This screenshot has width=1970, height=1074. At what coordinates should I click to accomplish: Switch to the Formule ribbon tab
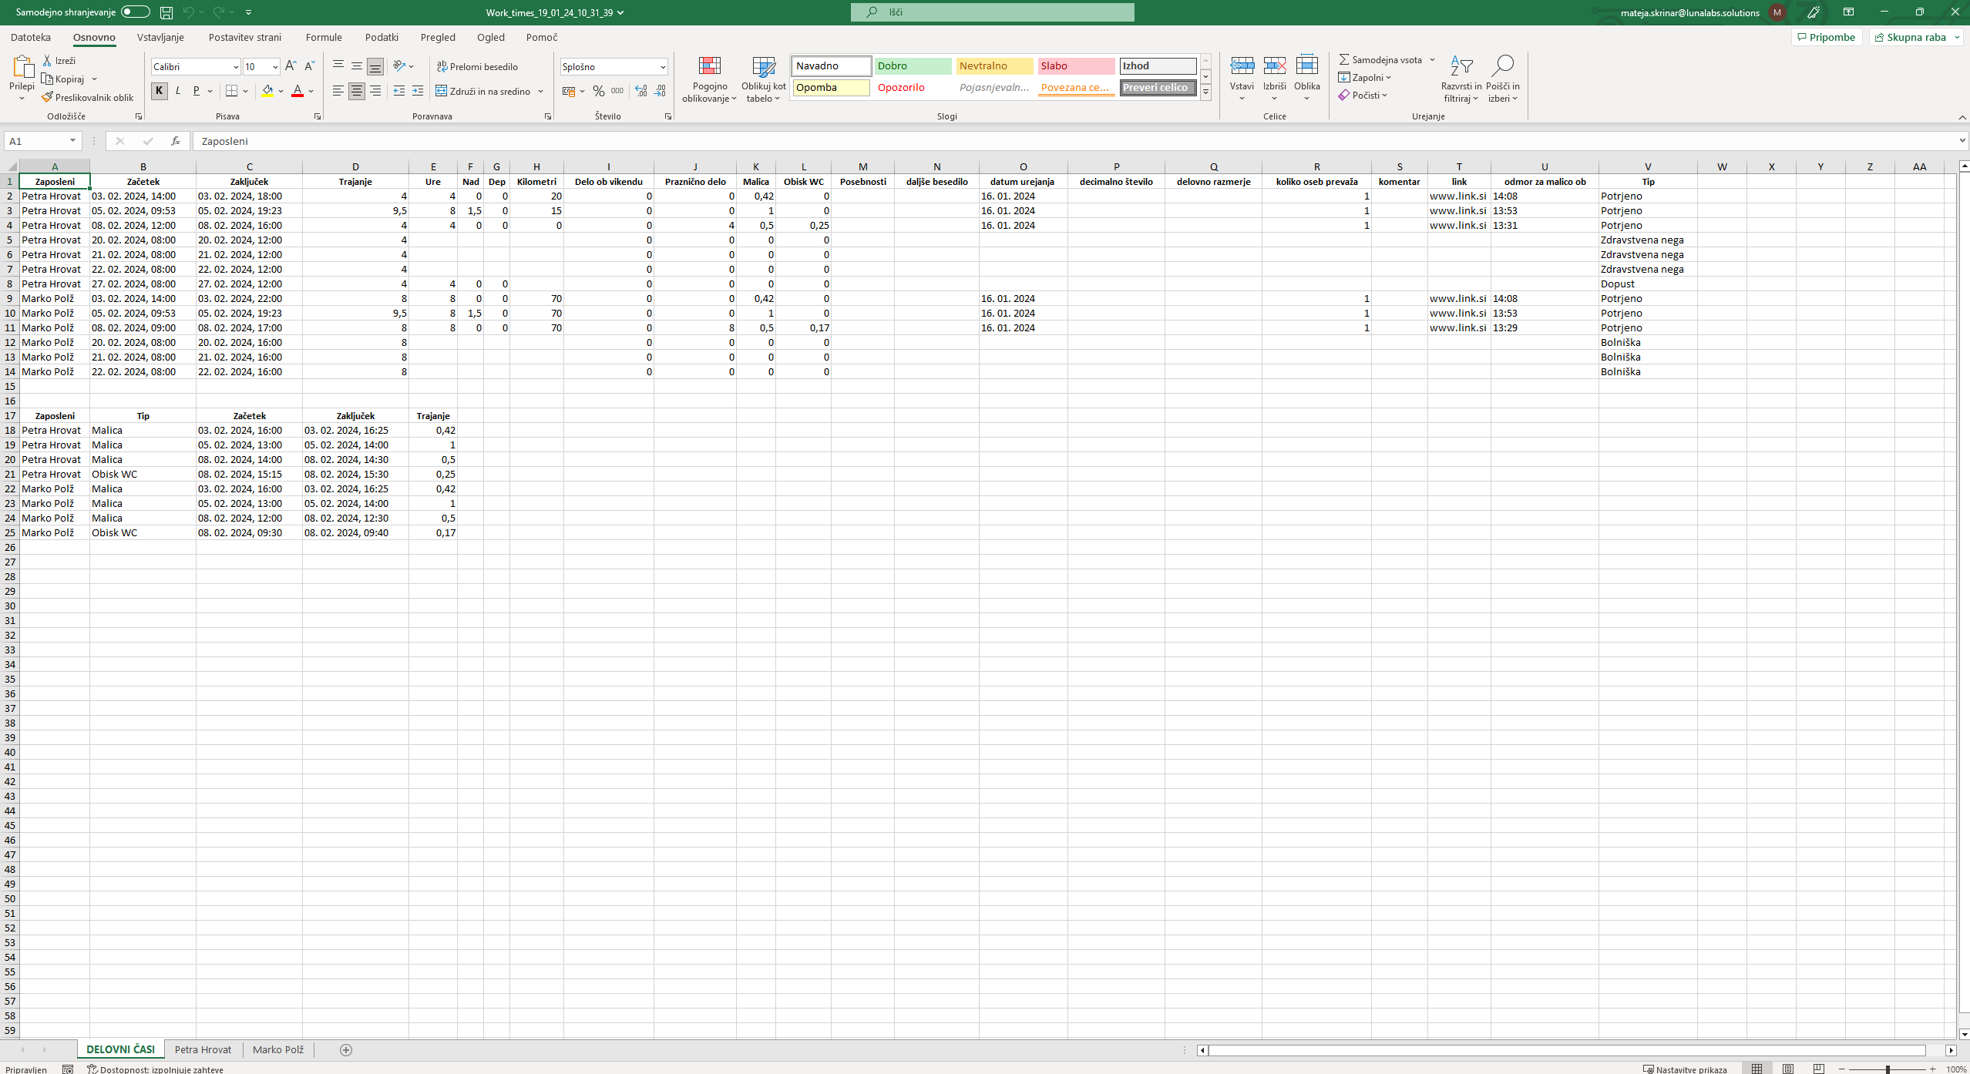coord(324,37)
